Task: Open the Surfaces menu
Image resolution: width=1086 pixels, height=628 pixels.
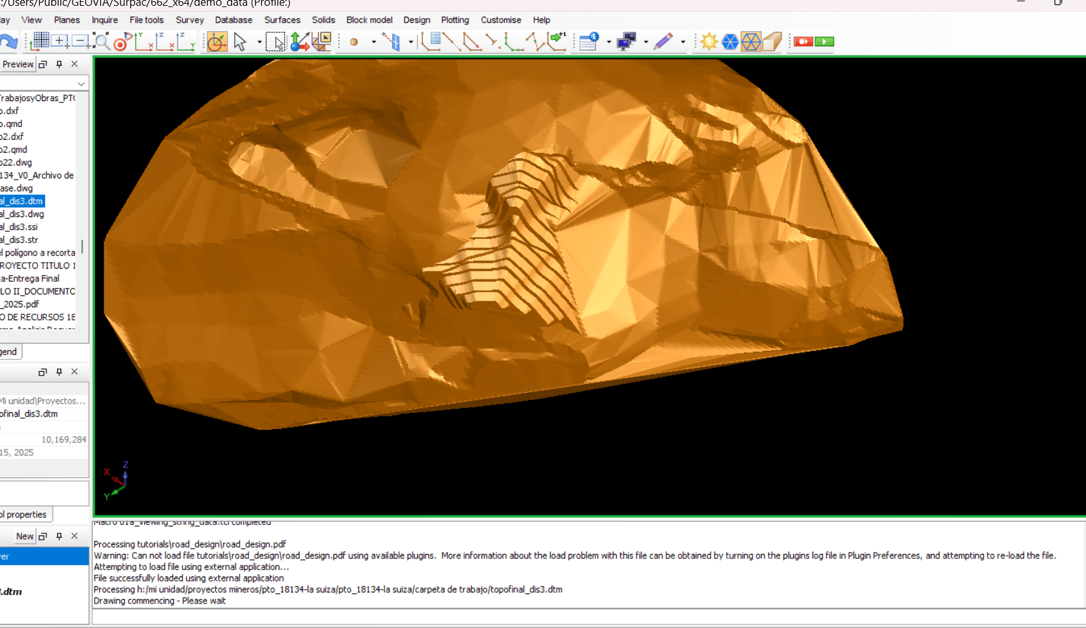Action: [282, 20]
